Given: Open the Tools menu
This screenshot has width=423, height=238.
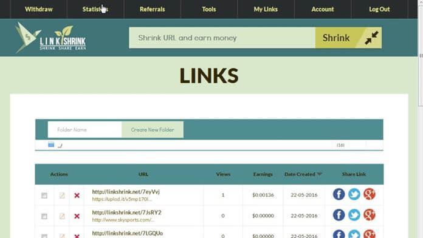Looking at the screenshot, I should [209, 9].
